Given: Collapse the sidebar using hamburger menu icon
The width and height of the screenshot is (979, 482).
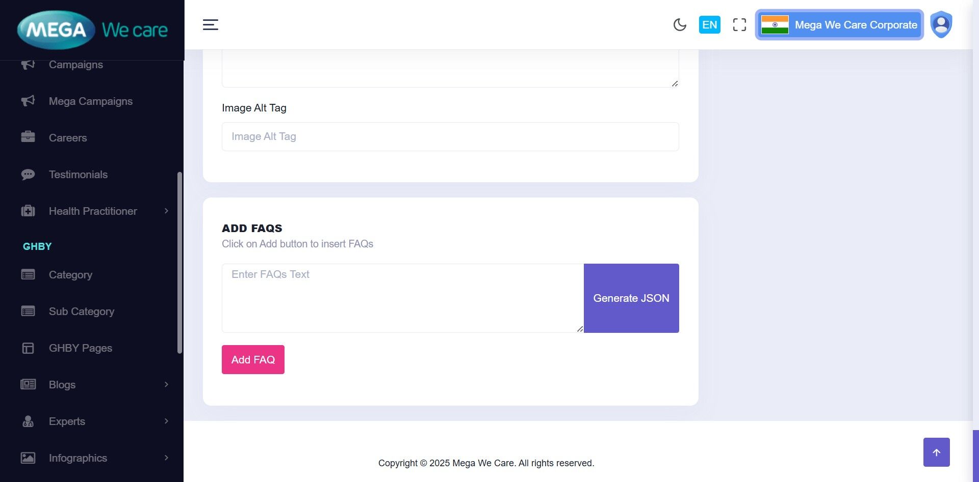Looking at the screenshot, I should [x=210, y=24].
